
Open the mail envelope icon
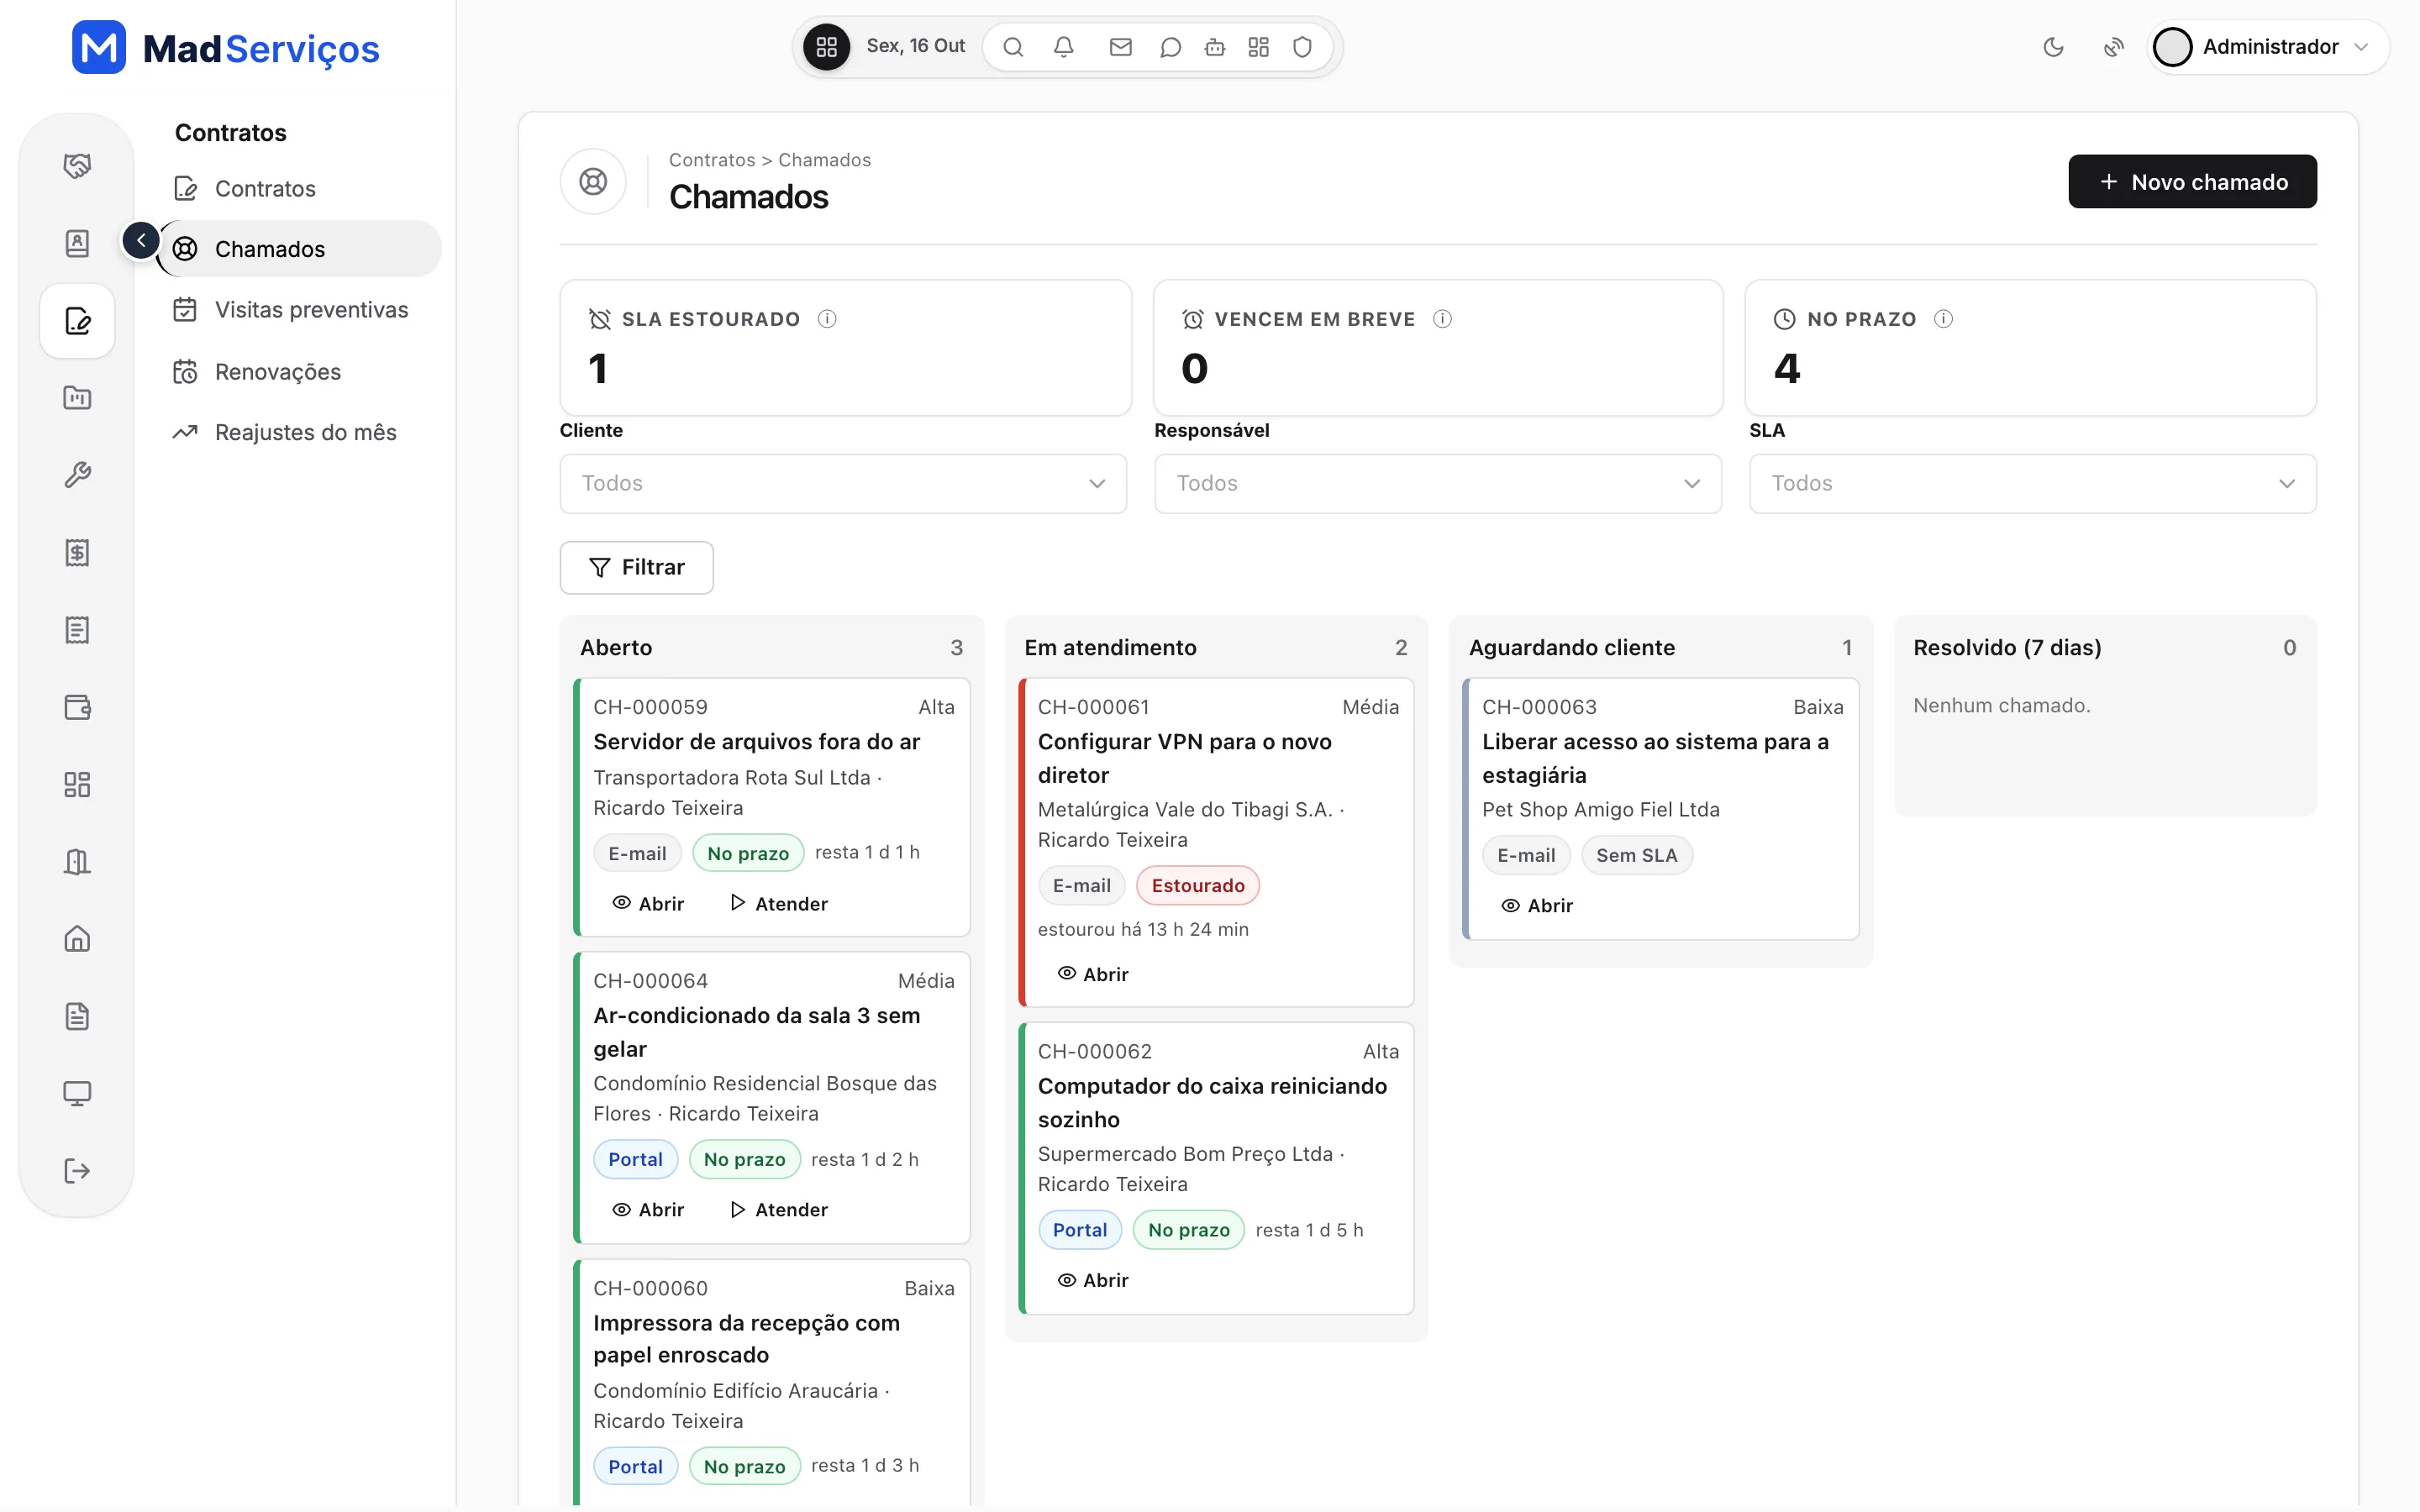[x=1120, y=47]
